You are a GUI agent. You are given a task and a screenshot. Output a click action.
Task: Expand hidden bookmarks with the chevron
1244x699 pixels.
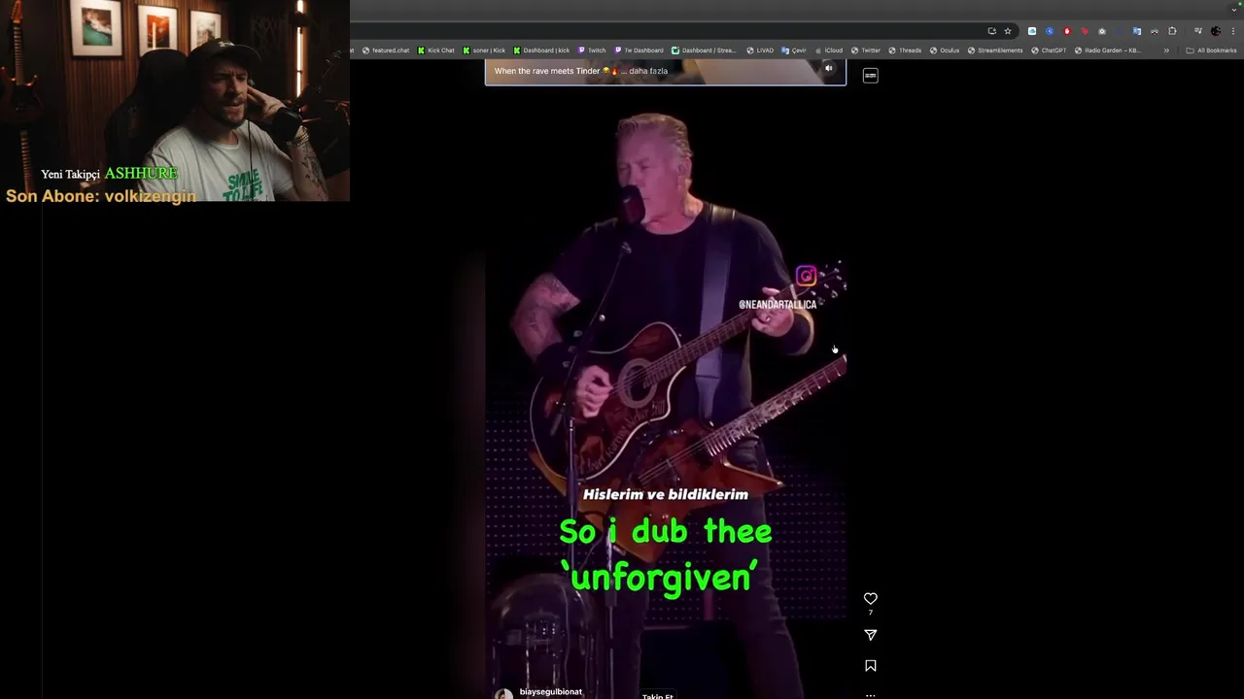coord(1166,50)
